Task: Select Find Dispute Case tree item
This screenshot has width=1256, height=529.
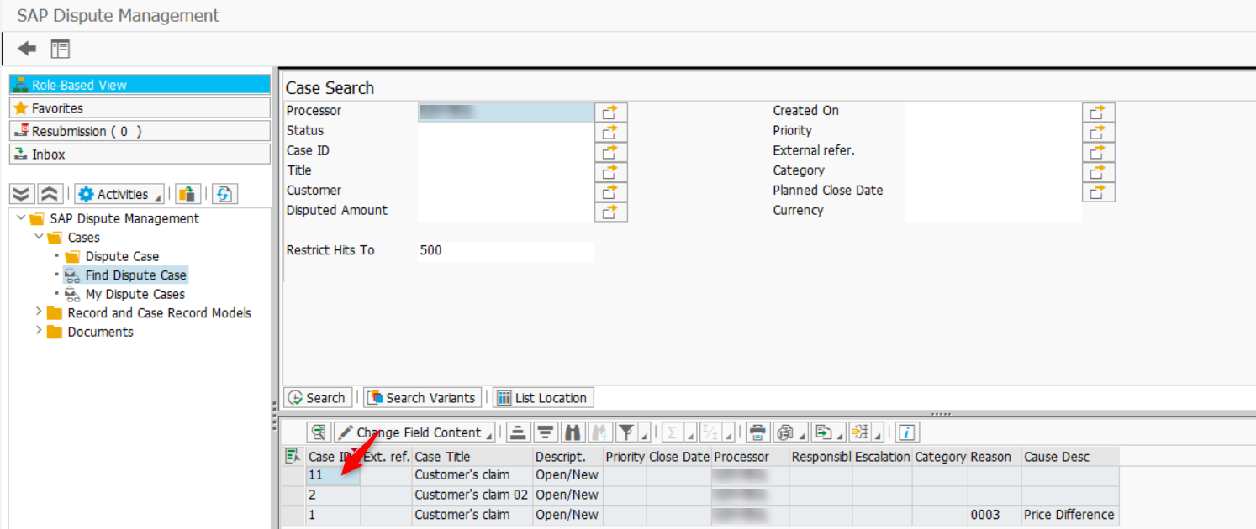Action: (x=135, y=275)
